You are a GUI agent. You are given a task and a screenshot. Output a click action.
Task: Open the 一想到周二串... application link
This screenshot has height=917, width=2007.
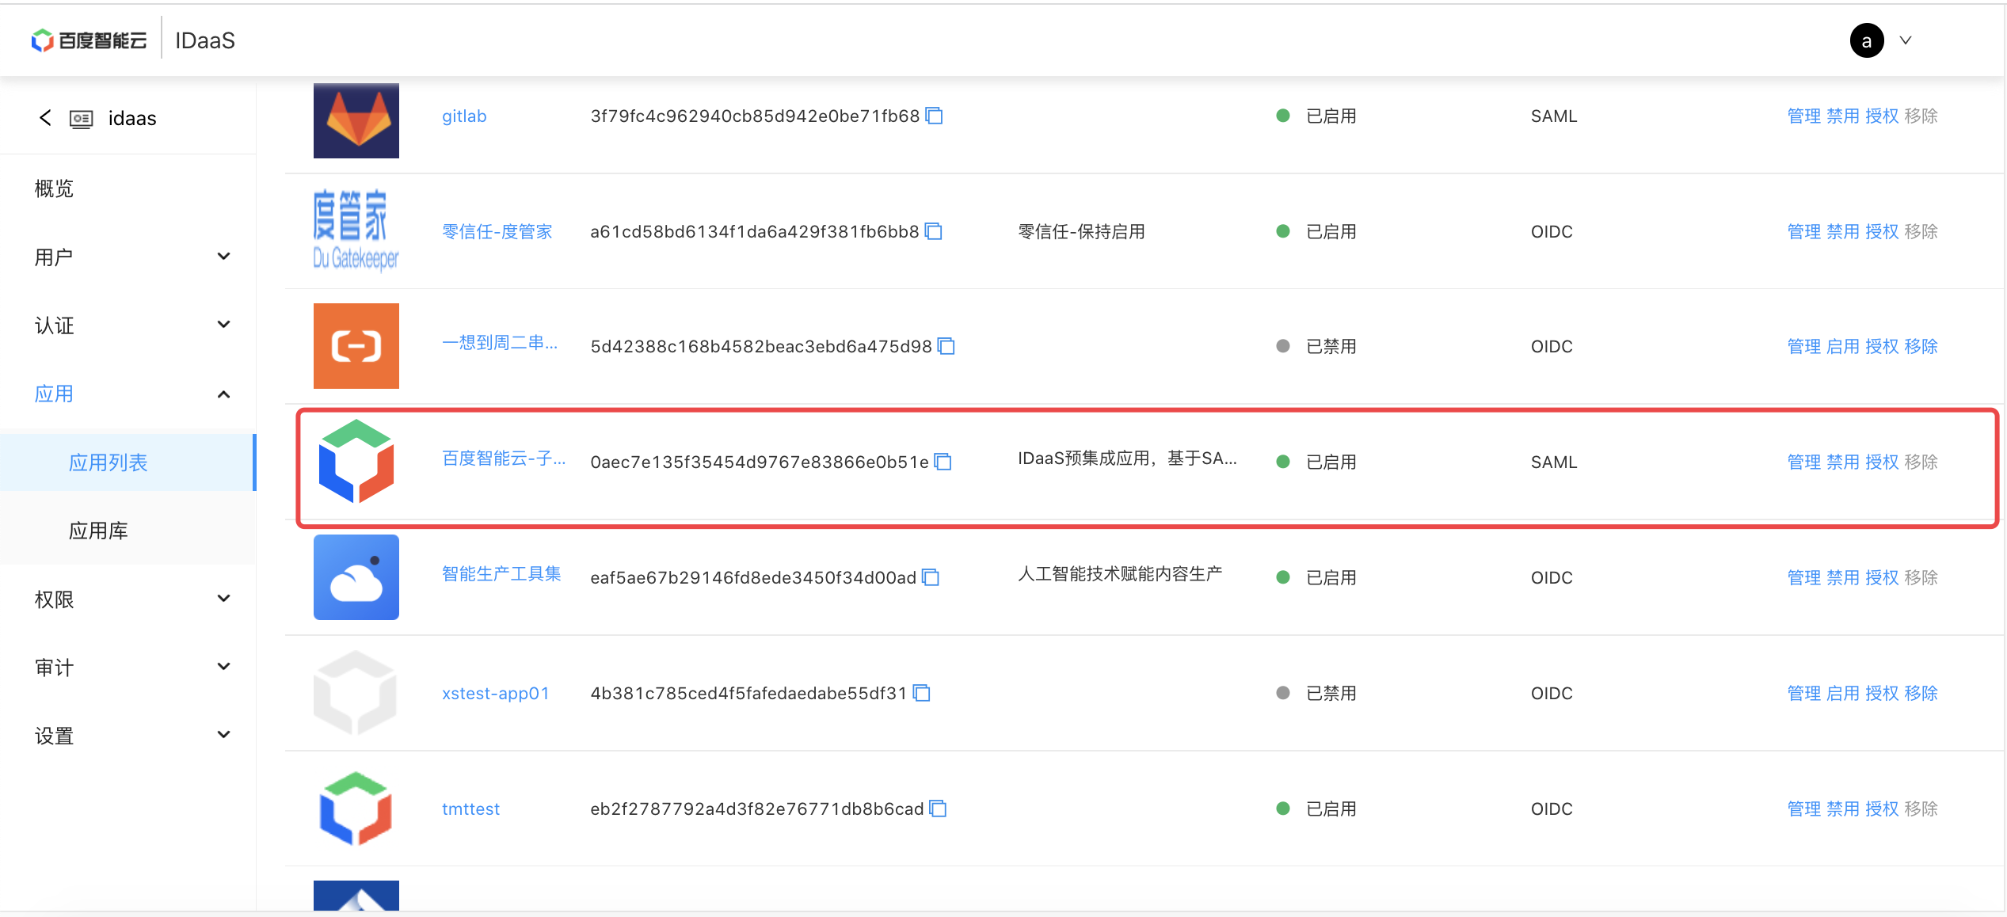pos(500,343)
